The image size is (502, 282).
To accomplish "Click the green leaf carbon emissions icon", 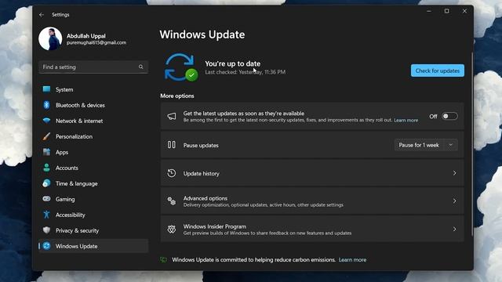I will [x=164, y=259].
